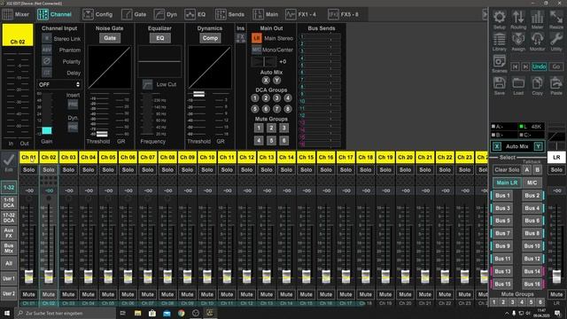Assign channel to DCA Group 1
Screen dimensions: 567x319
pos(255,98)
